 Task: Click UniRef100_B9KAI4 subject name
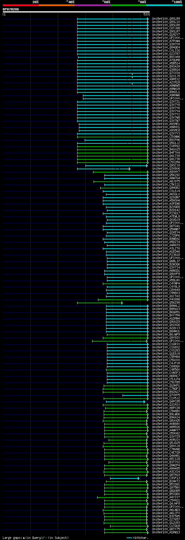click(166, 418)
